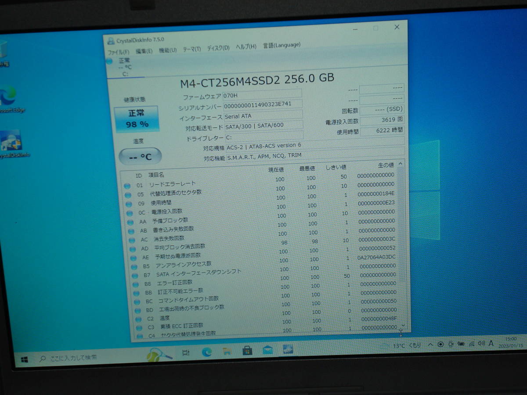Click status circle for BB 訂正不可能エラー数 row
Image resolution: width=527 pixels, height=395 pixels.
coord(137,293)
